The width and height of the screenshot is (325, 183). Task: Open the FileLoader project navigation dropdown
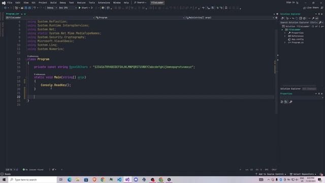pyautogui.click(x=50, y=18)
